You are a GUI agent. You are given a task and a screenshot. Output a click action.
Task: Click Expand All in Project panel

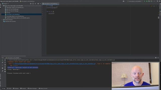coord(33,3)
